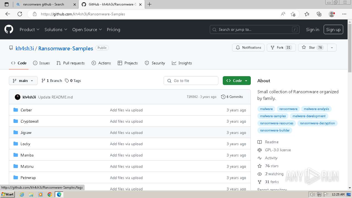352x198 pixels.
Task: Open the Tab actions menu icon
Action: (7, 4)
